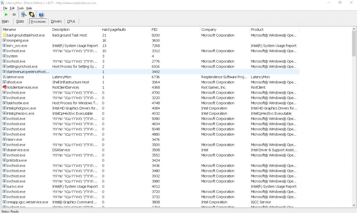357x213 pixels.
Task: Sort by the Company column header
Action: (x=225, y=29)
